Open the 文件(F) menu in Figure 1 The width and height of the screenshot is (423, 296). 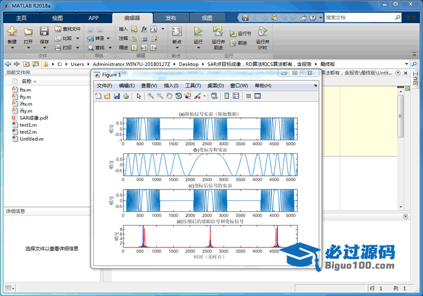[x=105, y=86]
